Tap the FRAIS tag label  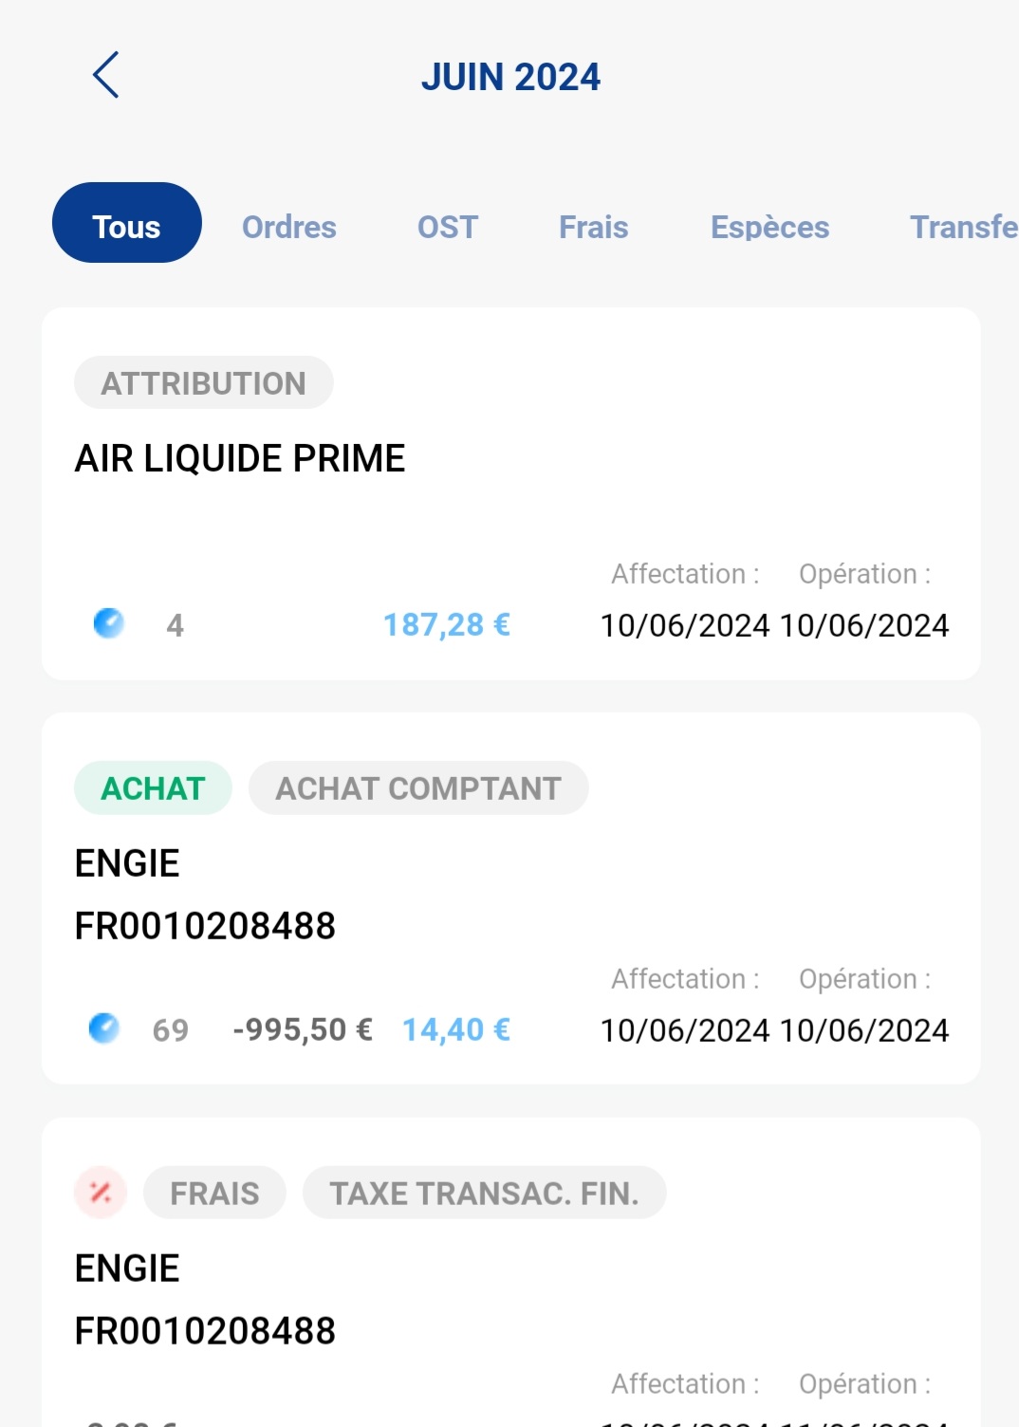point(214,1194)
